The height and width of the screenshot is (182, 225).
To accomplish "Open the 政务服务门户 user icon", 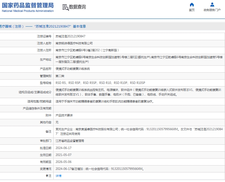I will [x=212, y=5].
